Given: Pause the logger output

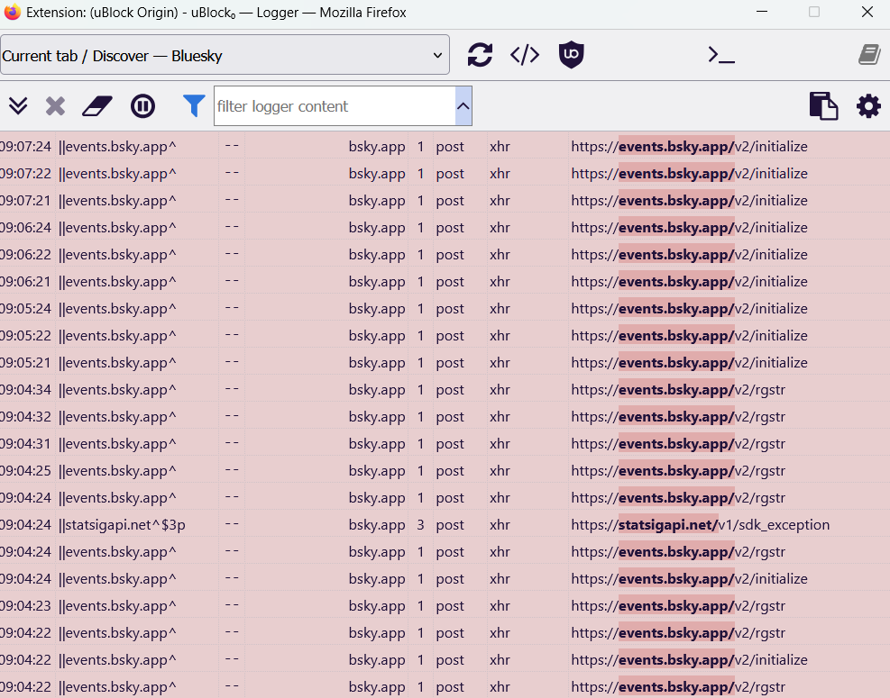Looking at the screenshot, I should (142, 106).
